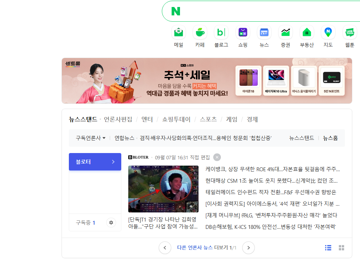The height and width of the screenshot is (261, 360).
Task: Open the 연합뉴스 link
Action: 124,138
